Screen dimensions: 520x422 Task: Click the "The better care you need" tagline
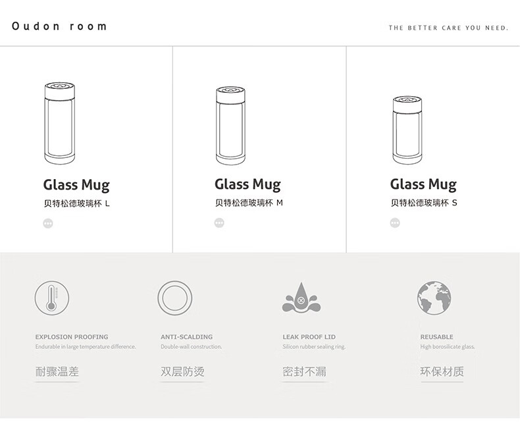point(448,28)
